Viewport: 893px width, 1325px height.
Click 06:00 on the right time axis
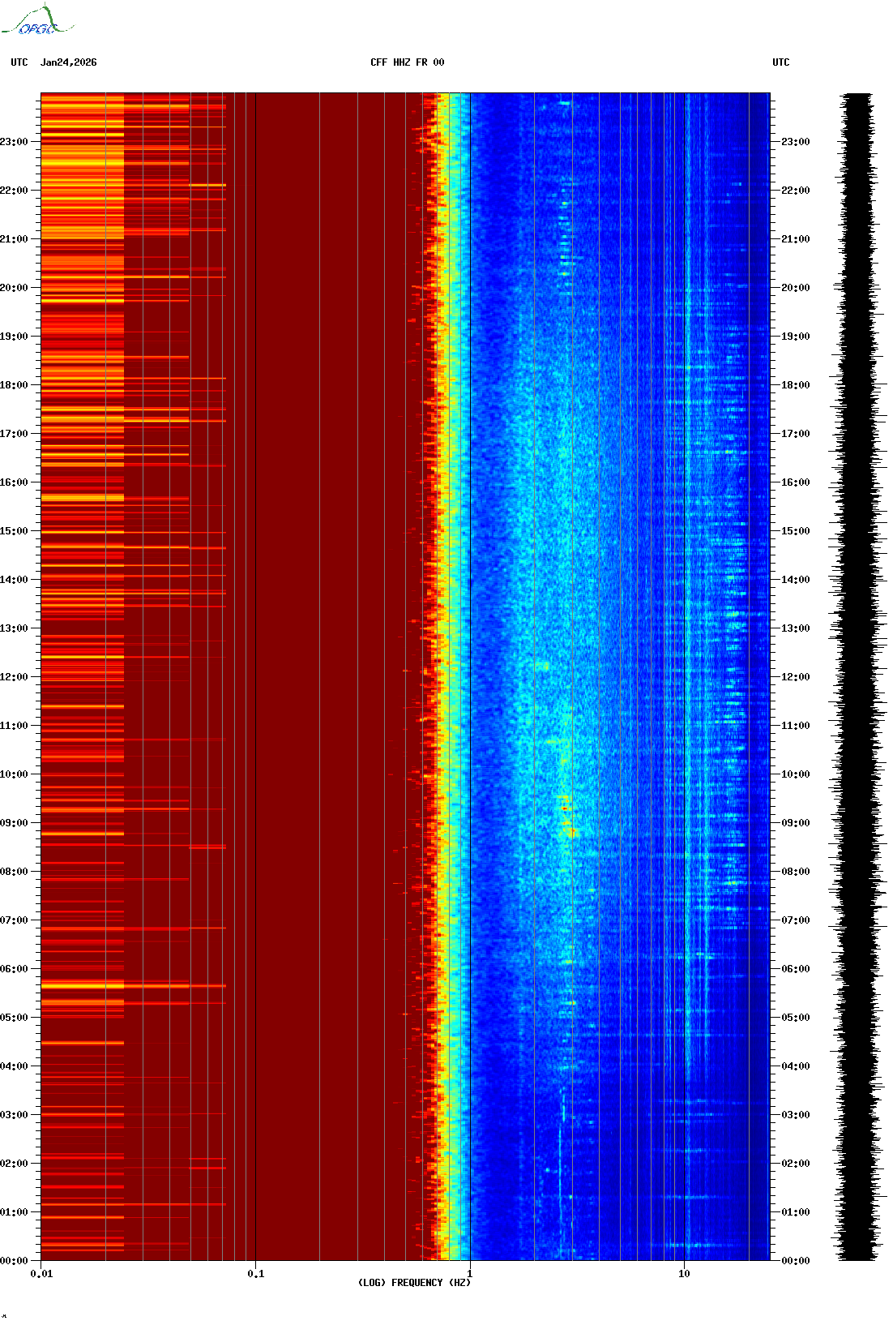pos(795,969)
